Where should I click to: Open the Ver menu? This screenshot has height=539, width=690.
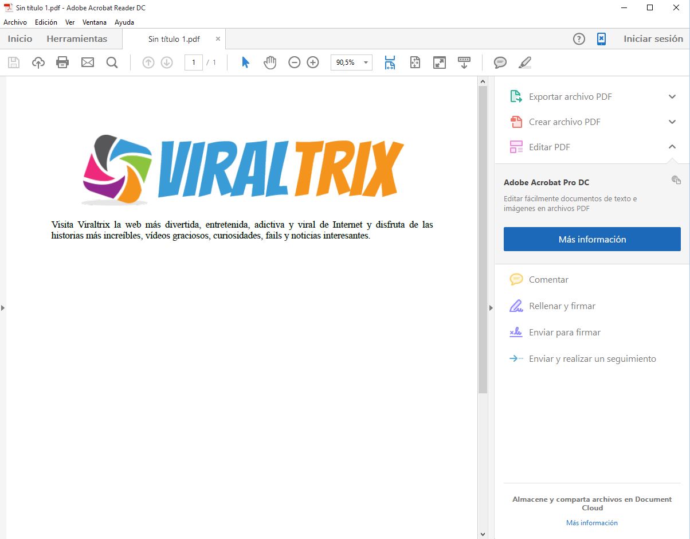pos(70,22)
